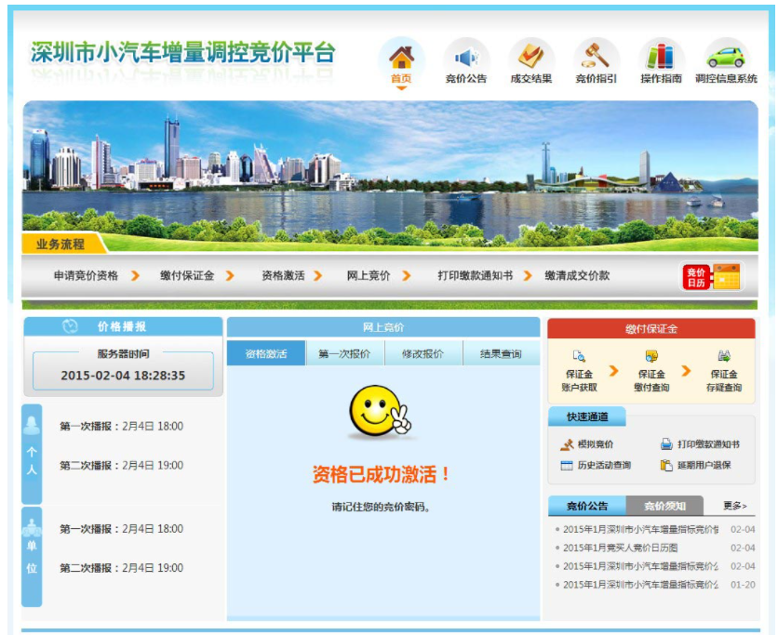Click the 调控信息系统 green car icon
778x635 pixels.
pyautogui.click(x=726, y=55)
